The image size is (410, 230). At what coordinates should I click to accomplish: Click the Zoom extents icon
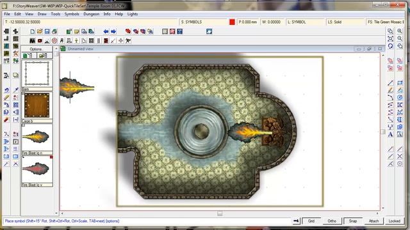[390, 38]
